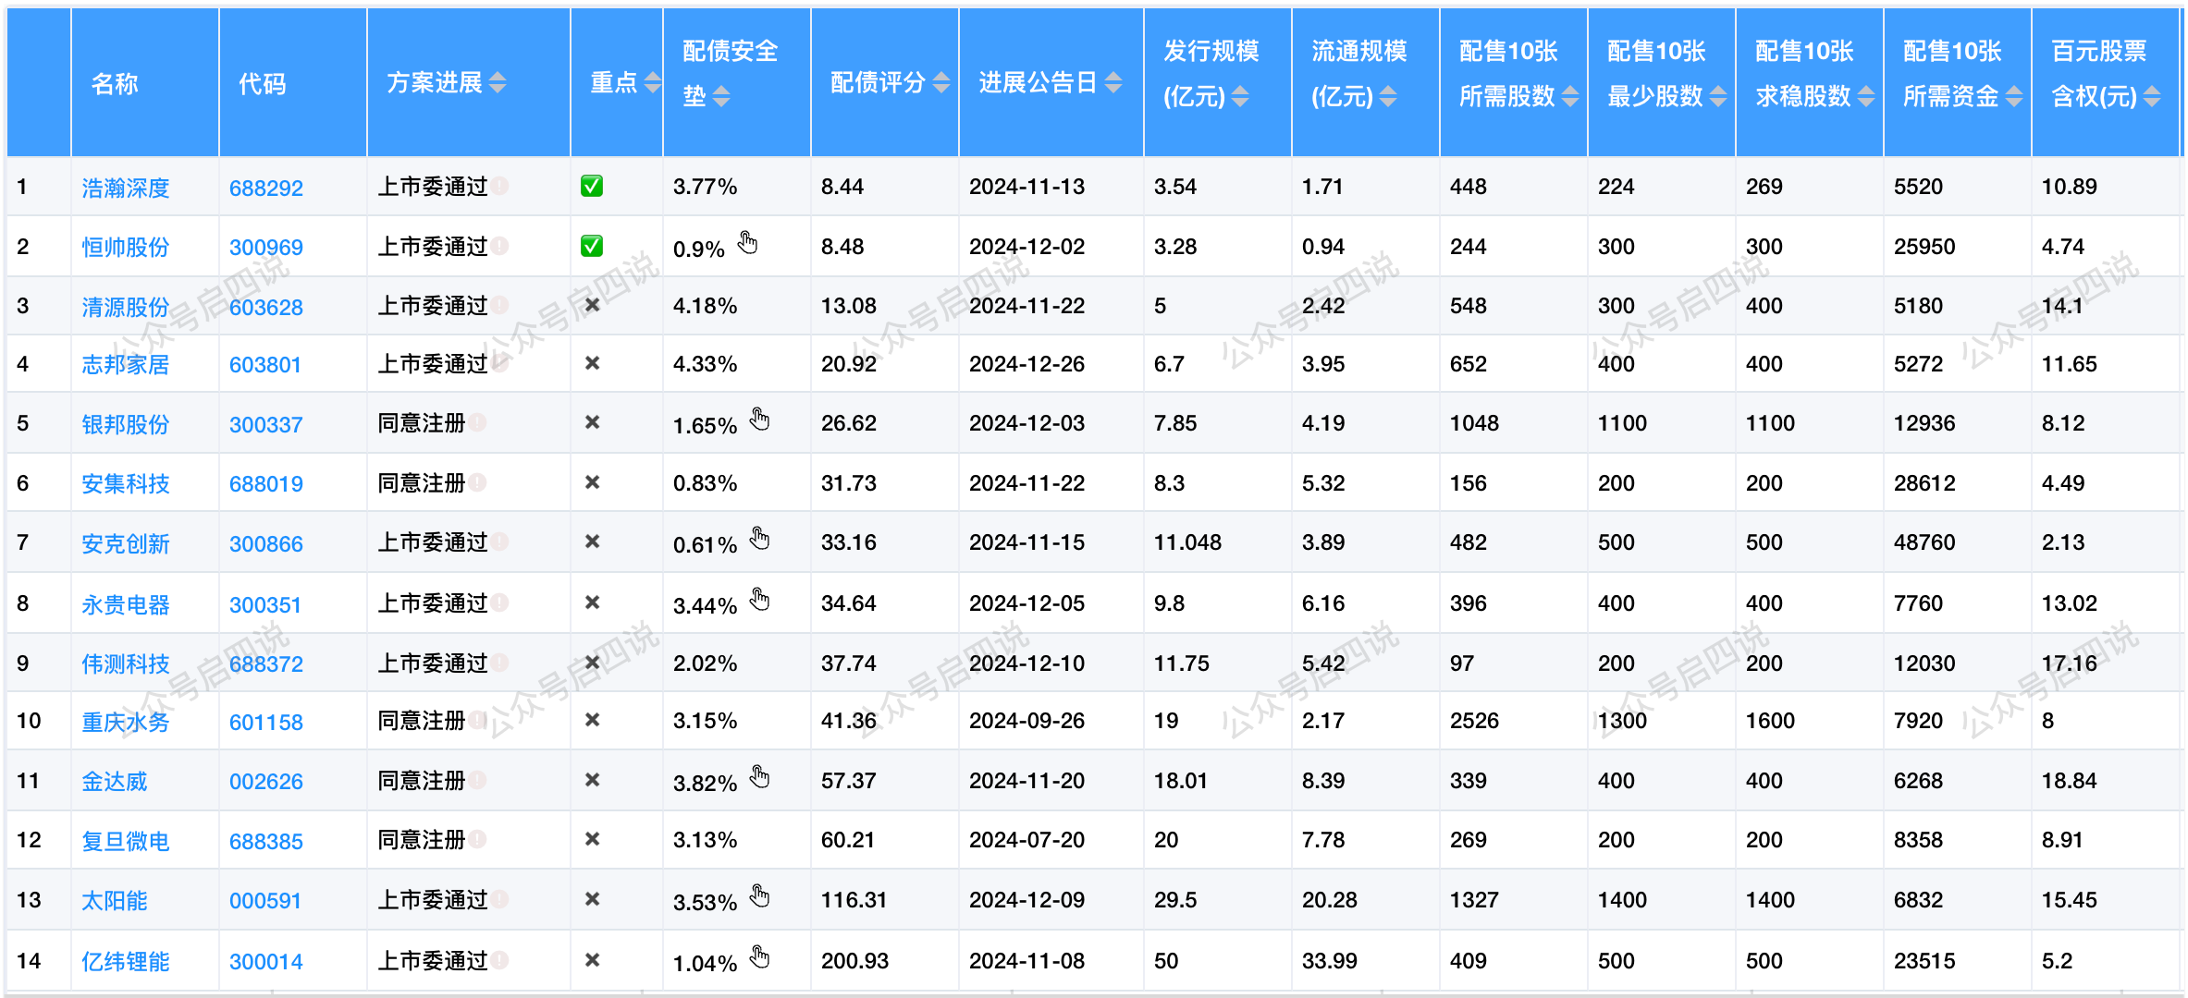This screenshot has height=998, width=2188.
Task: Click the hand pointer icon beside 0.9%
Action: (x=747, y=243)
